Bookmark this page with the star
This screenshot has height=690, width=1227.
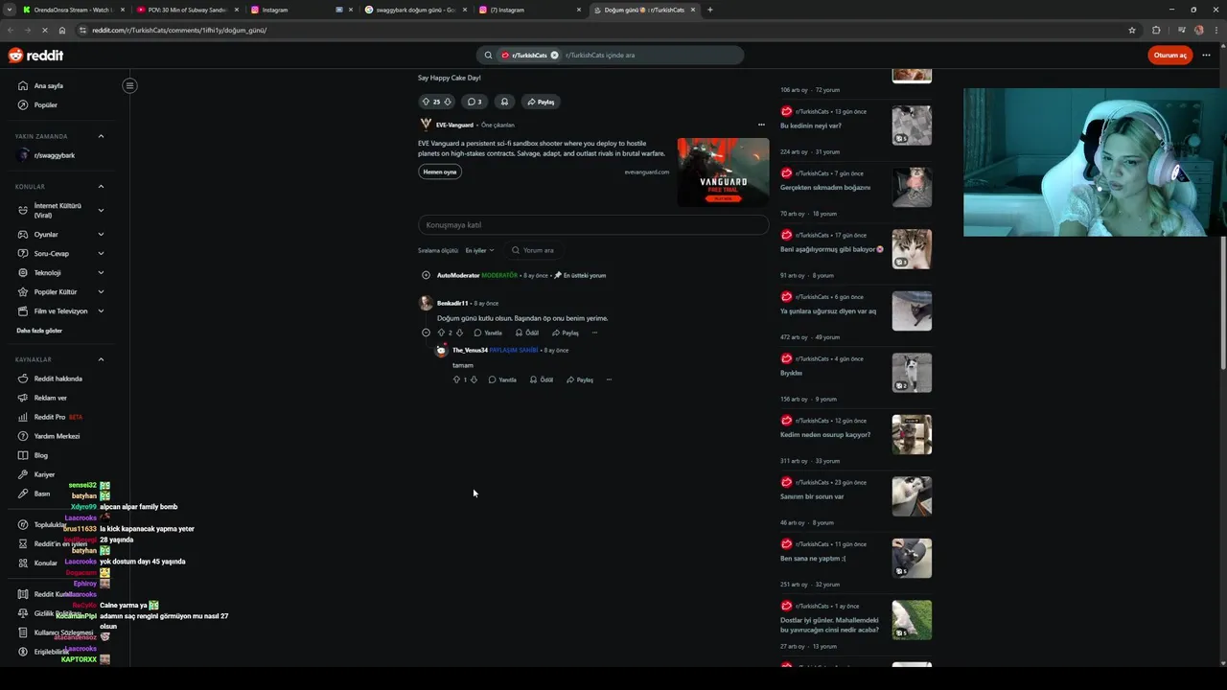tap(1132, 30)
